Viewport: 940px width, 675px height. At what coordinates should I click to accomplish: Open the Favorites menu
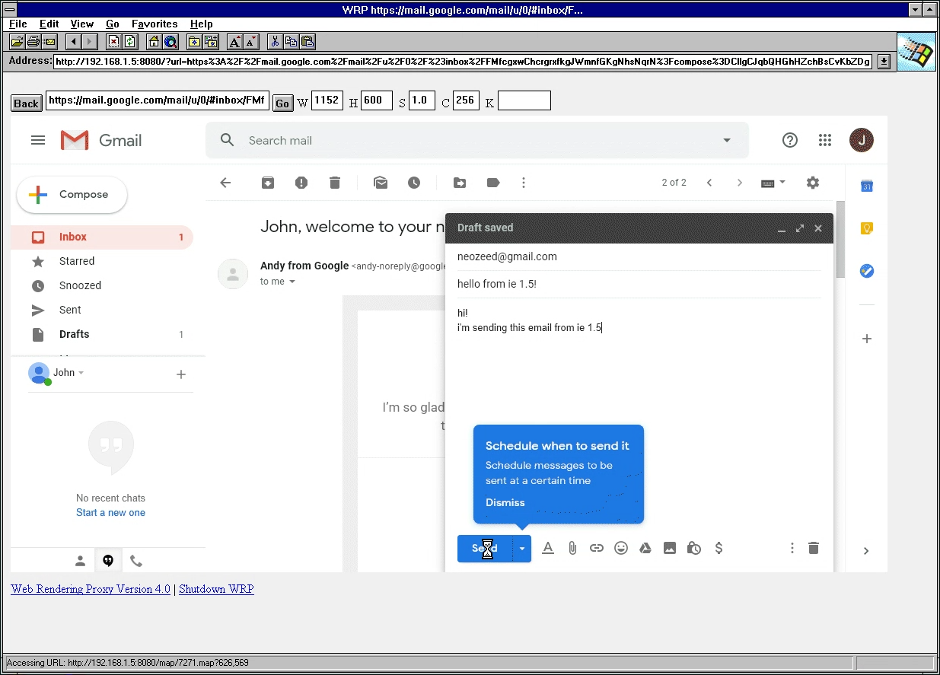(155, 24)
